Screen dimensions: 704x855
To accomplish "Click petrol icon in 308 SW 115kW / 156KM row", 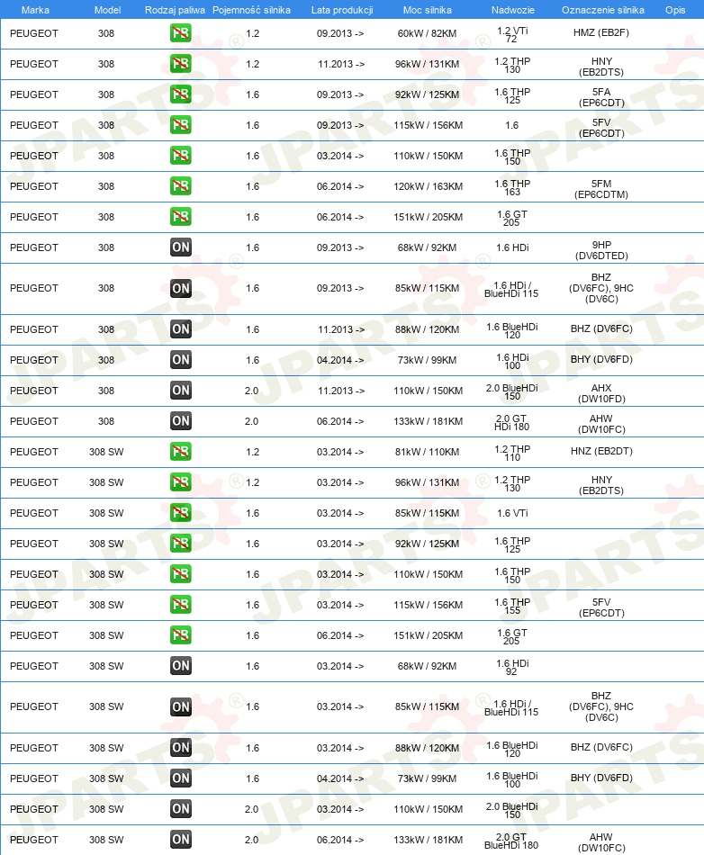I will (x=180, y=604).
